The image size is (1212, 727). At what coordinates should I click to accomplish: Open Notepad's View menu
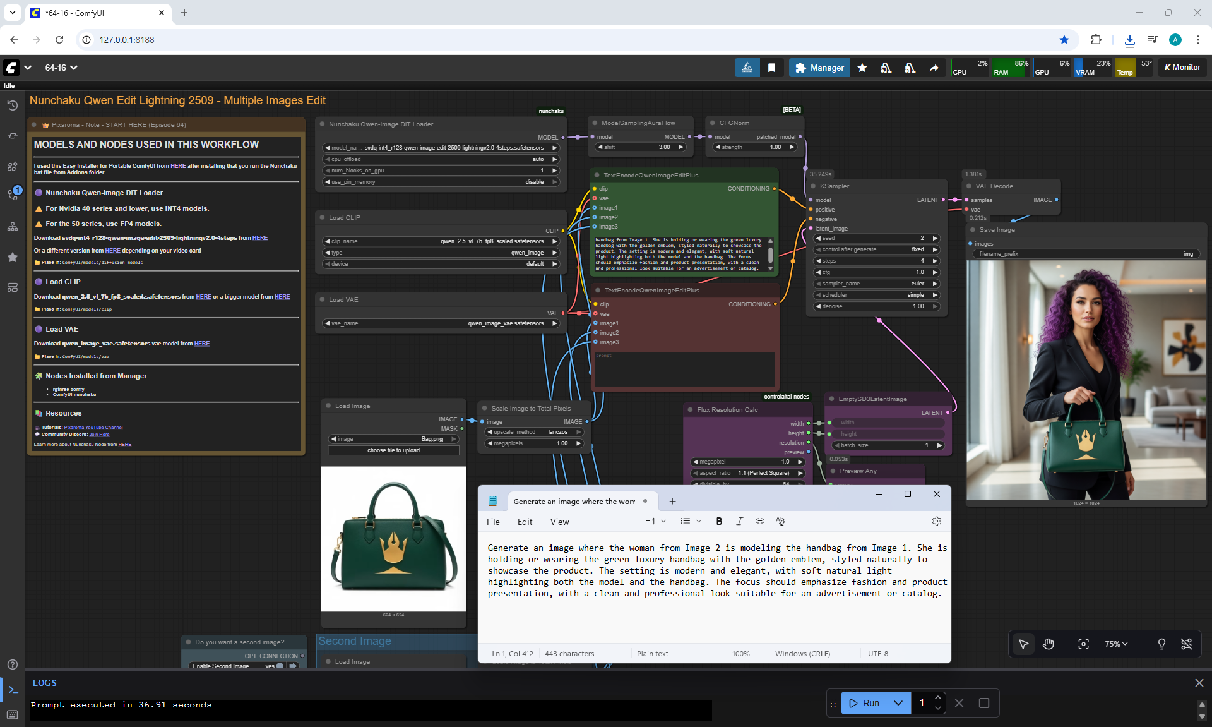(x=559, y=522)
